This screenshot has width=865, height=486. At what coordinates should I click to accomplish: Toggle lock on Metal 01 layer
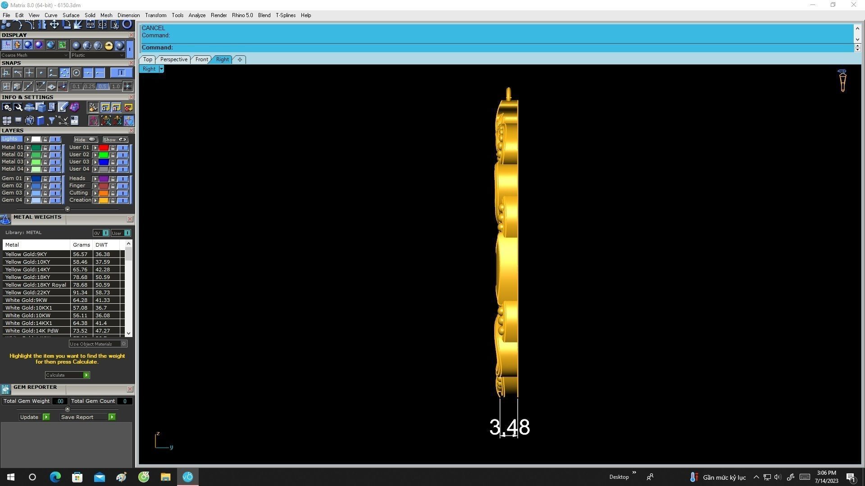45,148
